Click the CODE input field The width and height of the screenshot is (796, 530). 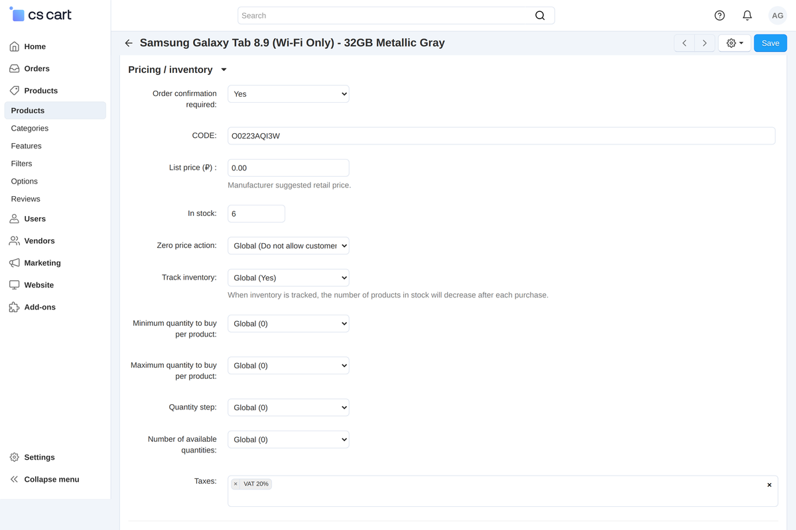pos(501,136)
